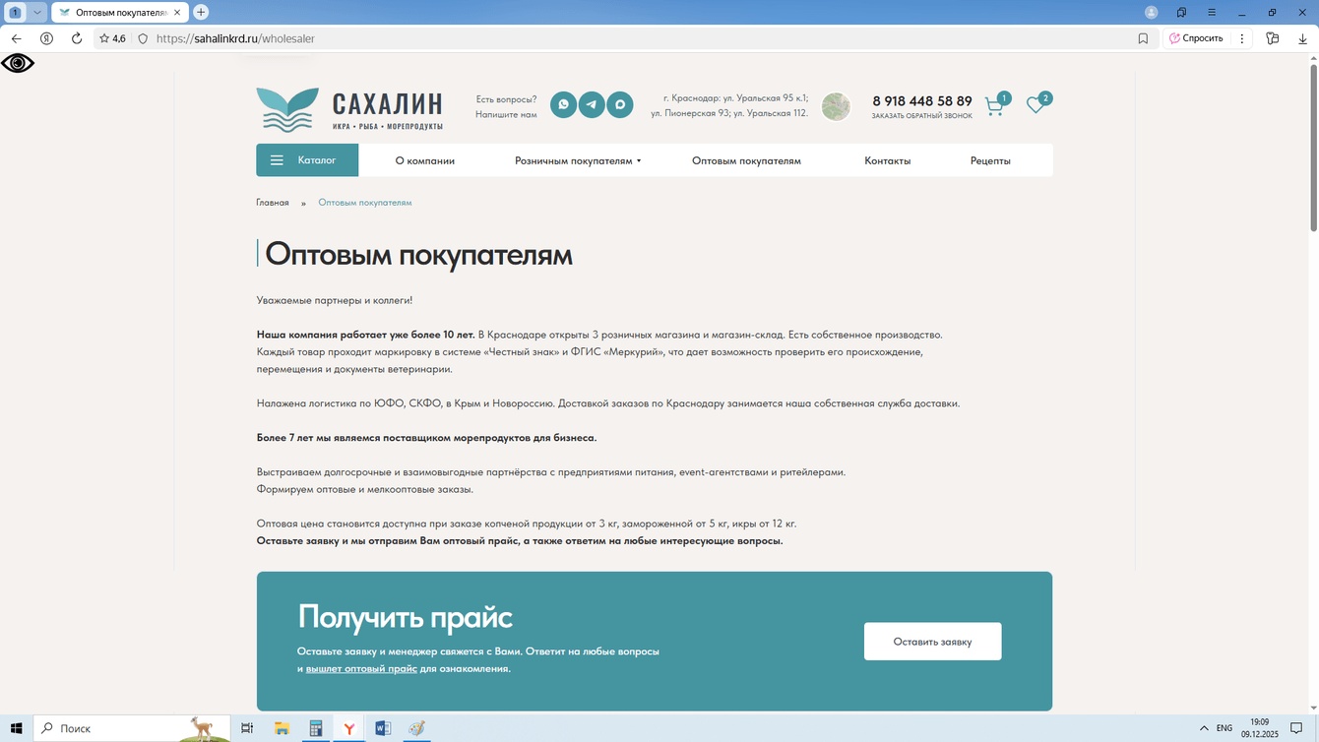Open the shopping cart icon

pos(995,106)
